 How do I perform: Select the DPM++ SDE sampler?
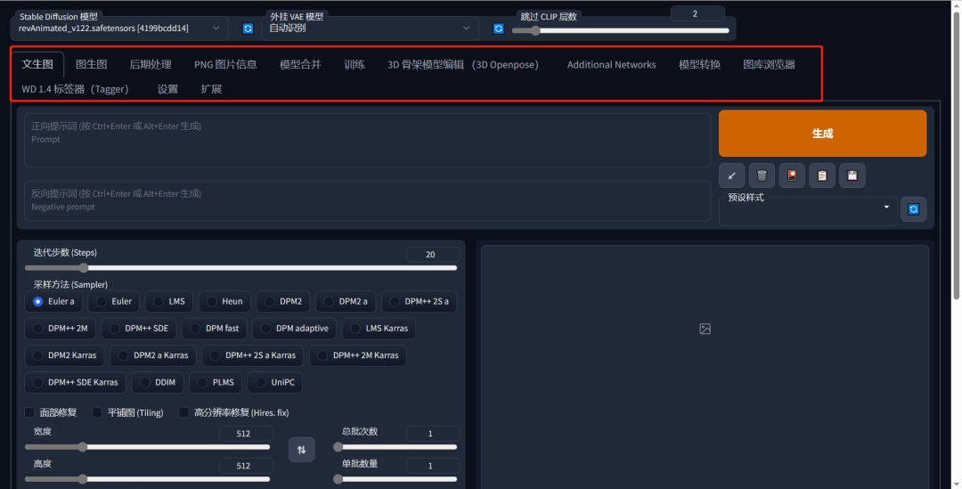click(x=139, y=329)
